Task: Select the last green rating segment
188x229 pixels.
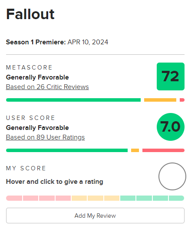Action: click(x=176, y=198)
